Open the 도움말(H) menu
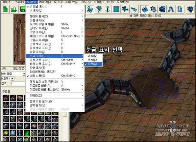The image size is (196, 142). tap(123, 2)
